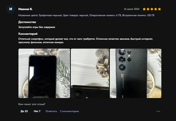
Task: Open reviewer name Иванов В.
Action: (25, 9)
